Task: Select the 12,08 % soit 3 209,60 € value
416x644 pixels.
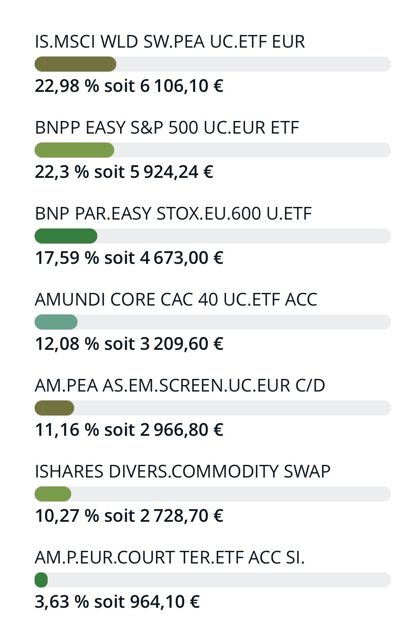Action: tap(129, 344)
